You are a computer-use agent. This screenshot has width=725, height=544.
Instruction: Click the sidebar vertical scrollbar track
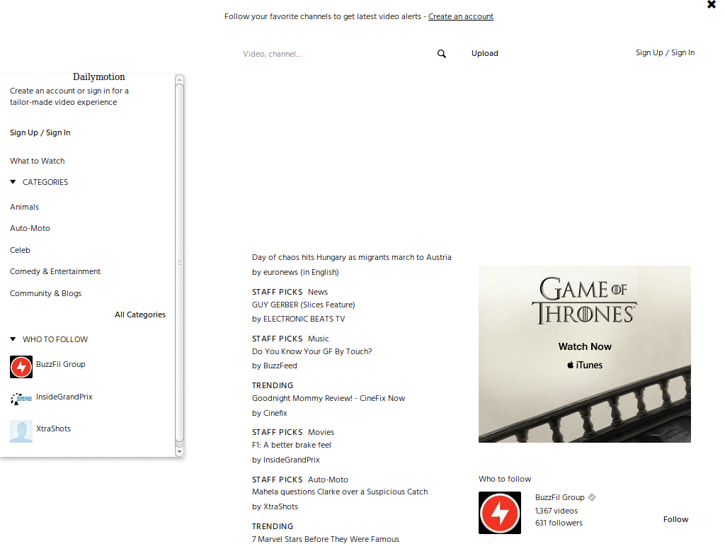pos(179,263)
